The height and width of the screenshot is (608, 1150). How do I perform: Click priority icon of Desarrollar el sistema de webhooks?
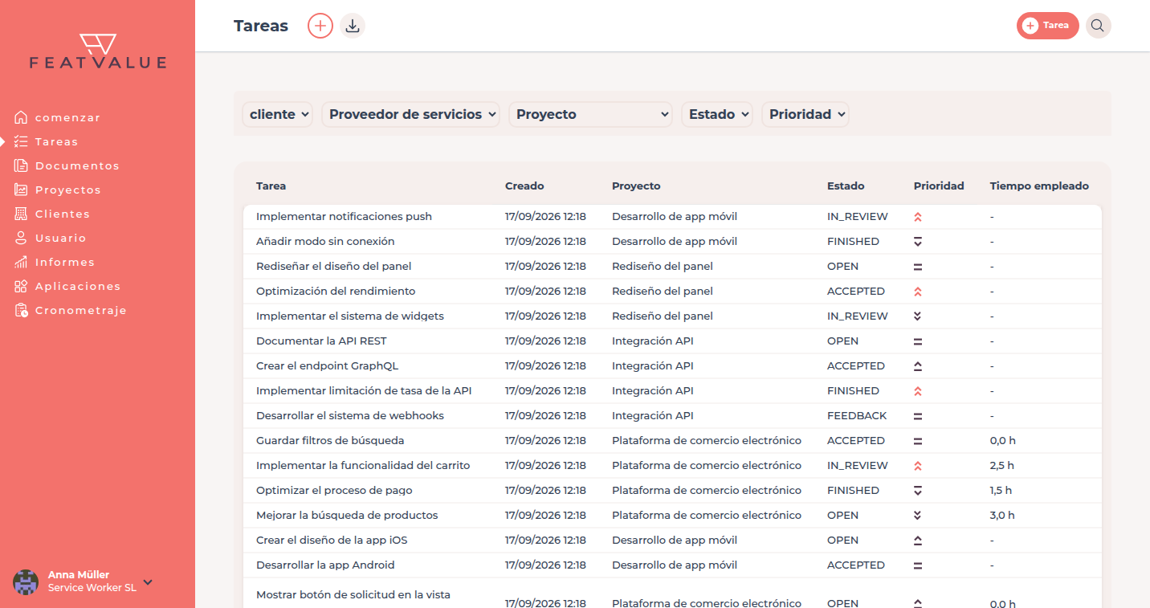point(918,416)
